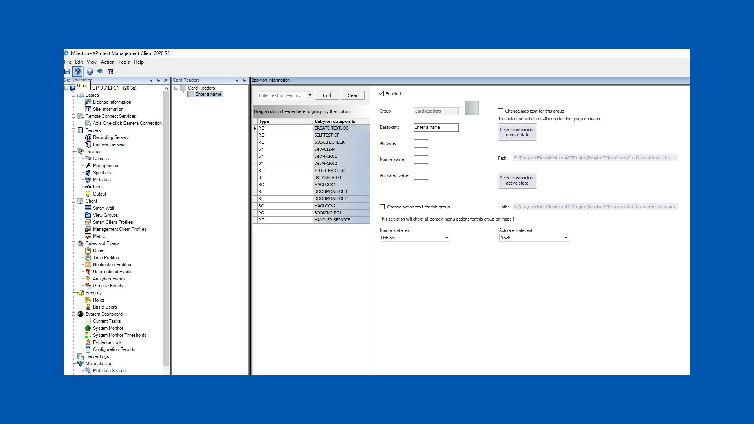Click the Analytics Events icon
The width and height of the screenshot is (754, 424).
pos(88,279)
